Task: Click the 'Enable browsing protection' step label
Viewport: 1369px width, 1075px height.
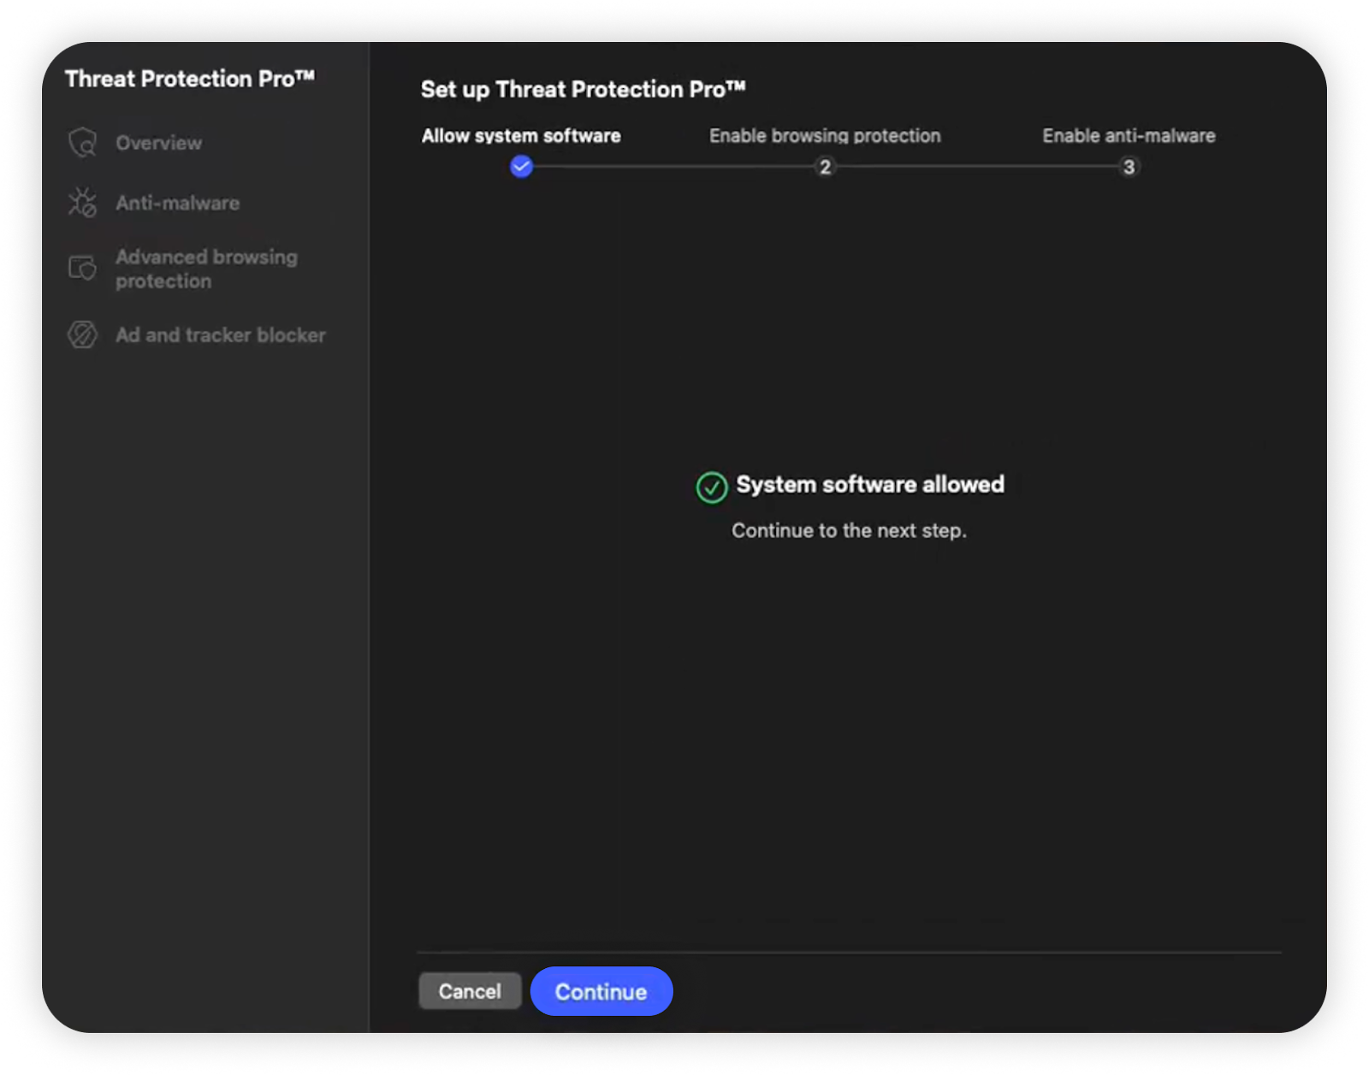Action: point(825,136)
